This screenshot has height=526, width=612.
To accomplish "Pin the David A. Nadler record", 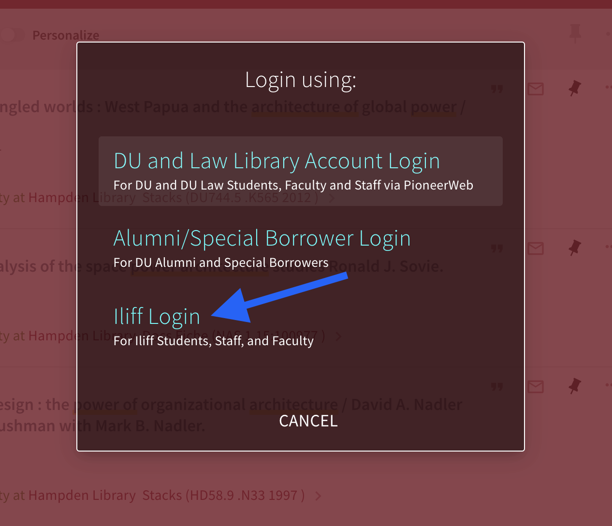I will click(x=574, y=386).
